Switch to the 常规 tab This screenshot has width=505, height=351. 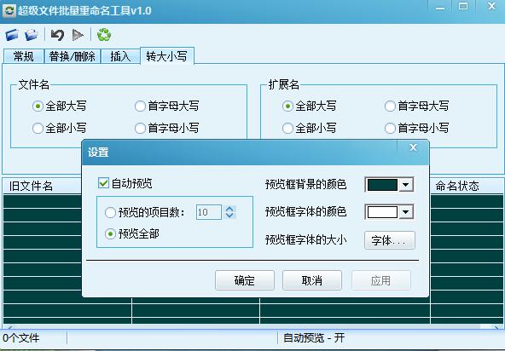point(24,56)
